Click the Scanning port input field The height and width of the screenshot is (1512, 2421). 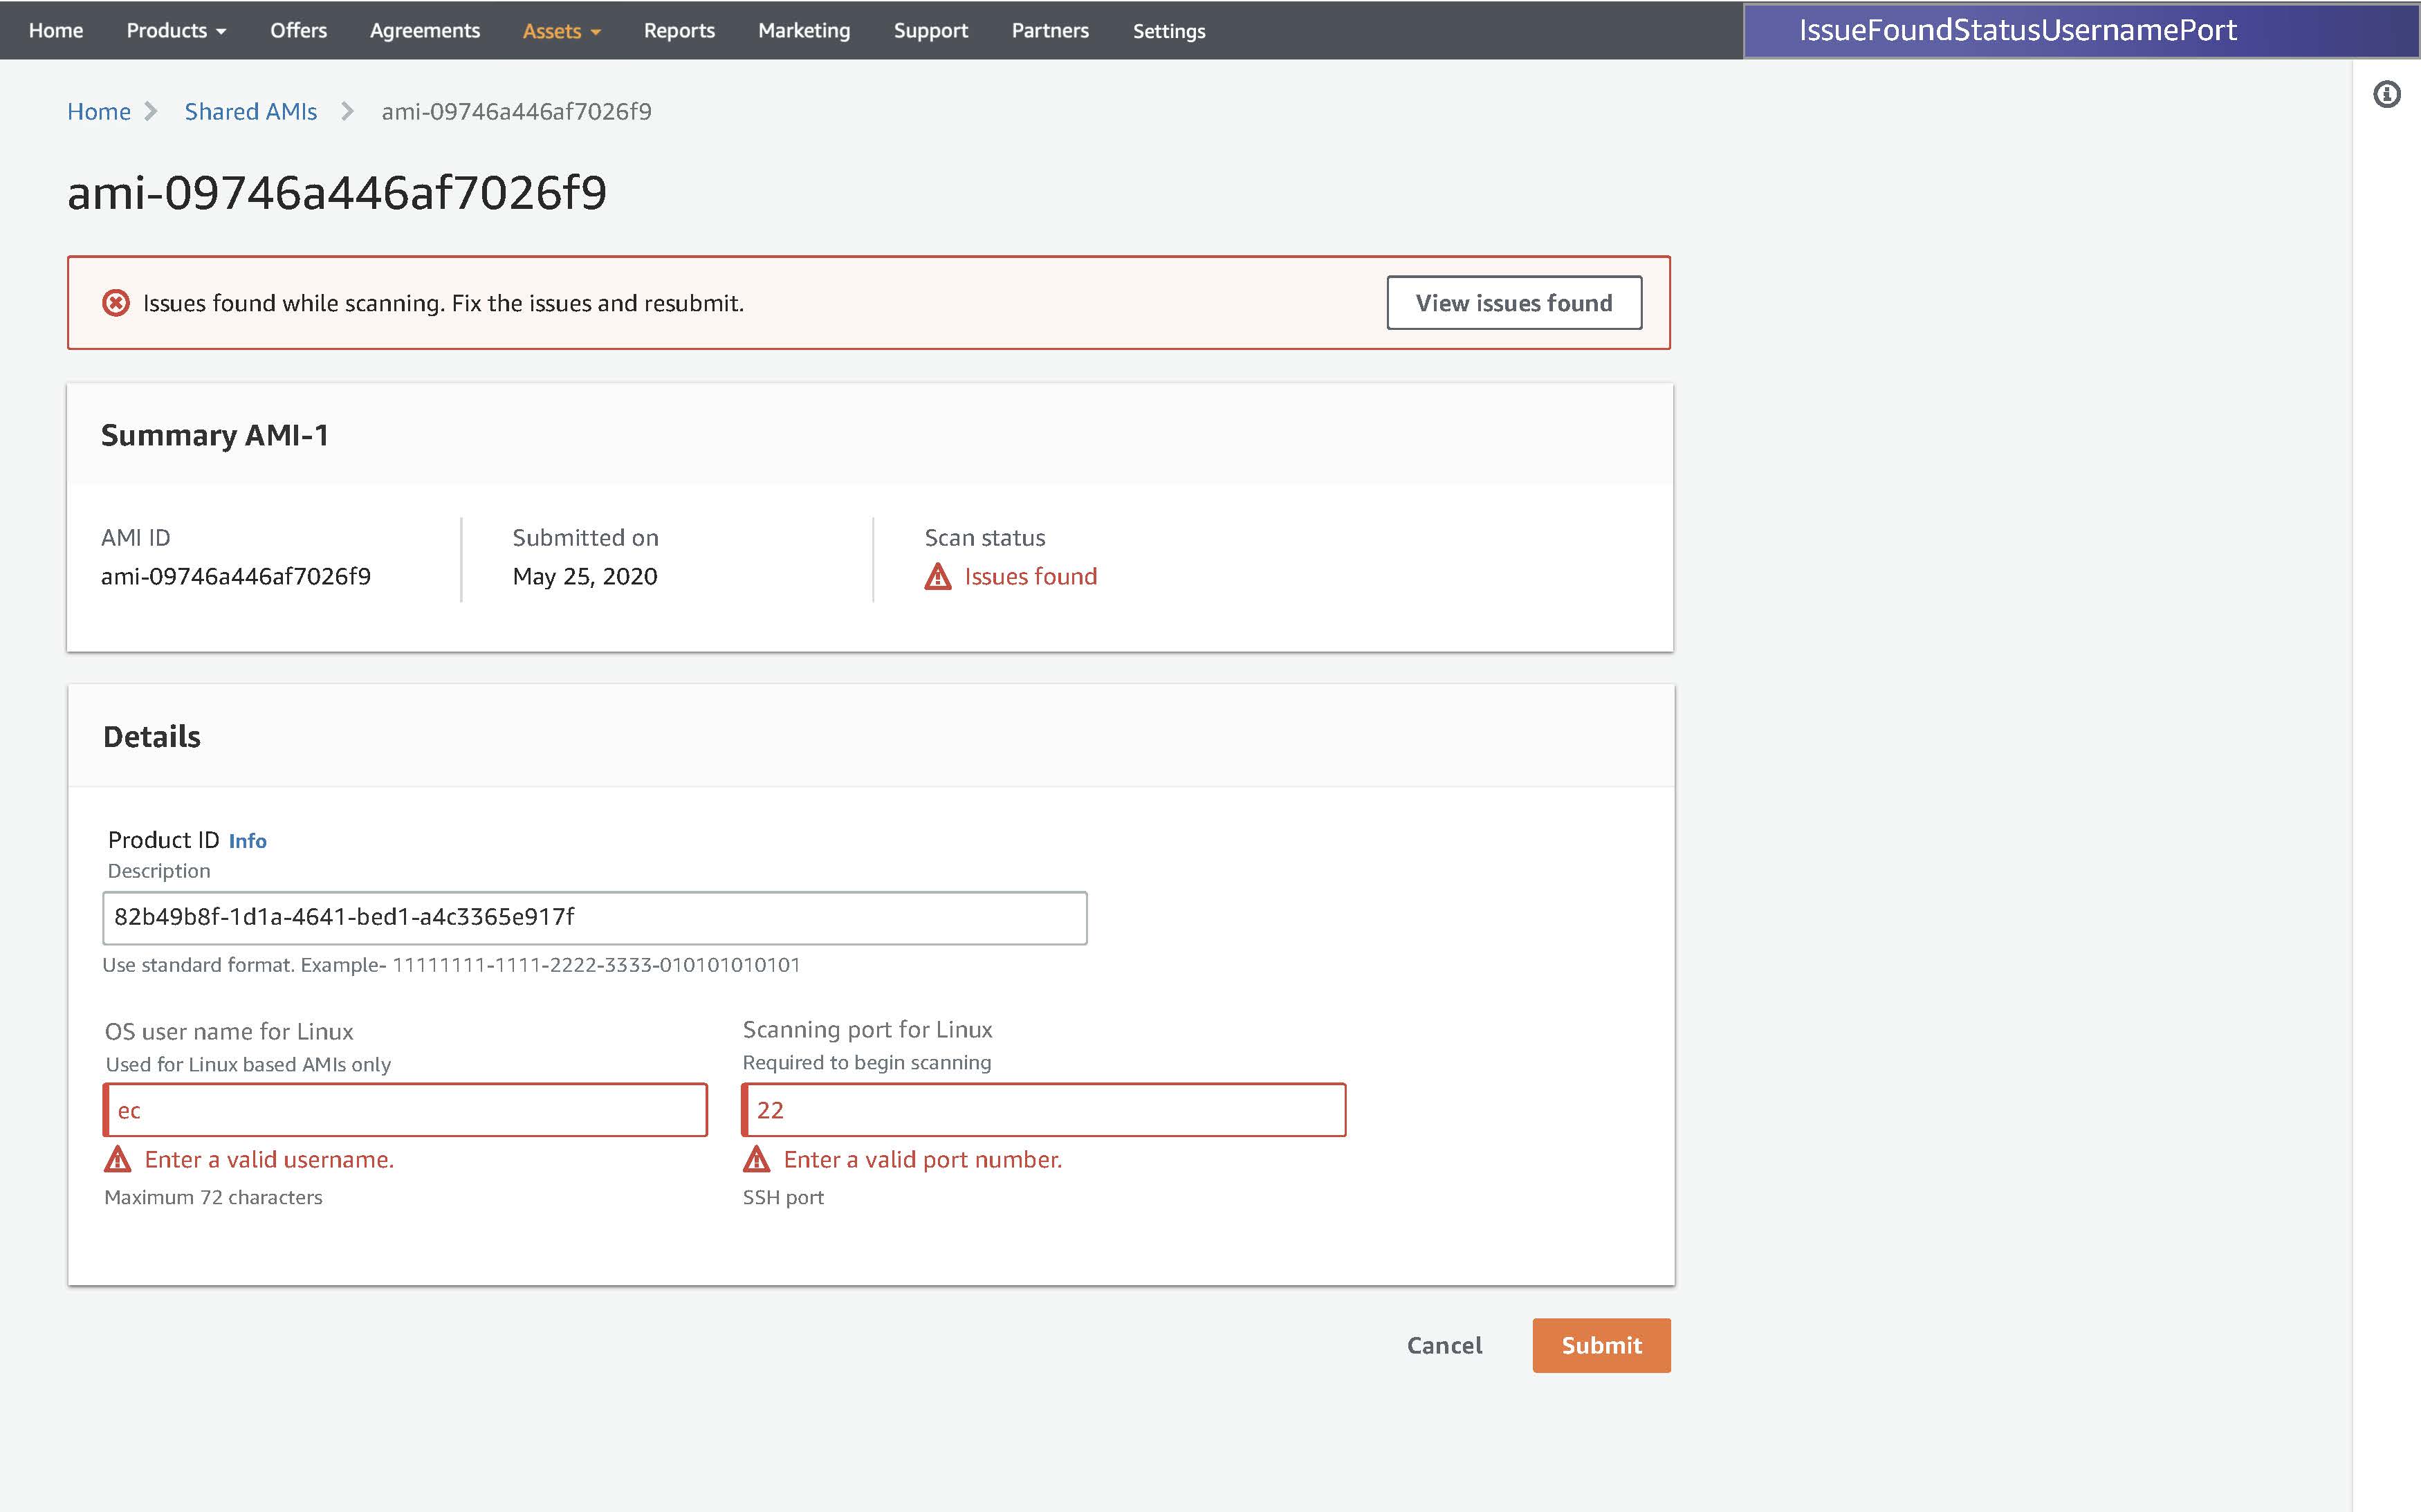pos(1043,1110)
